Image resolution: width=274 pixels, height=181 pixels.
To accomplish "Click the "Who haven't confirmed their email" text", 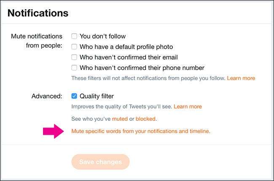I will tap(129, 57).
